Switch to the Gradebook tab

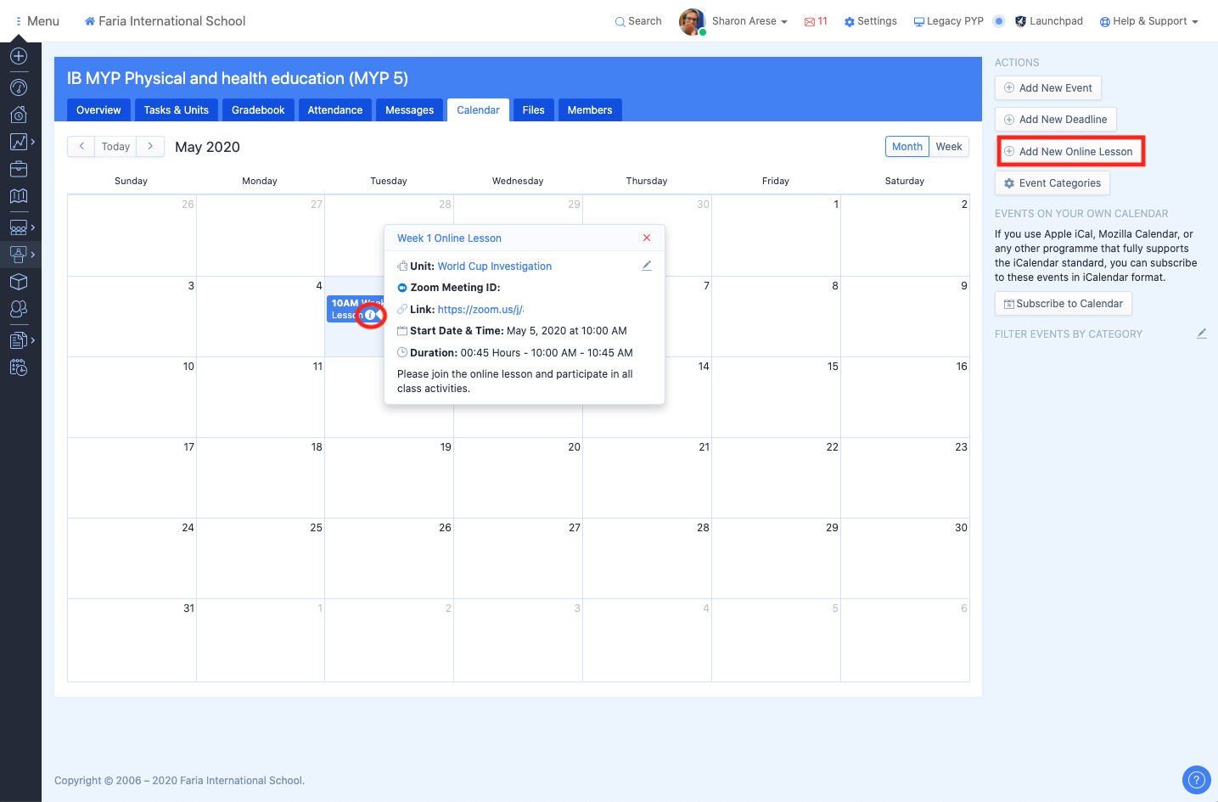tap(258, 110)
